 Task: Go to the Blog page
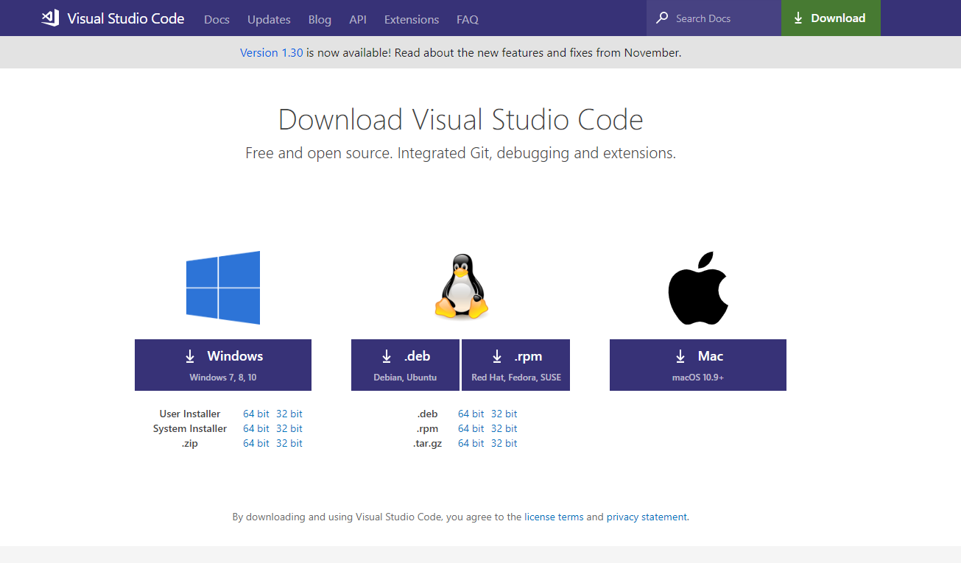point(320,19)
